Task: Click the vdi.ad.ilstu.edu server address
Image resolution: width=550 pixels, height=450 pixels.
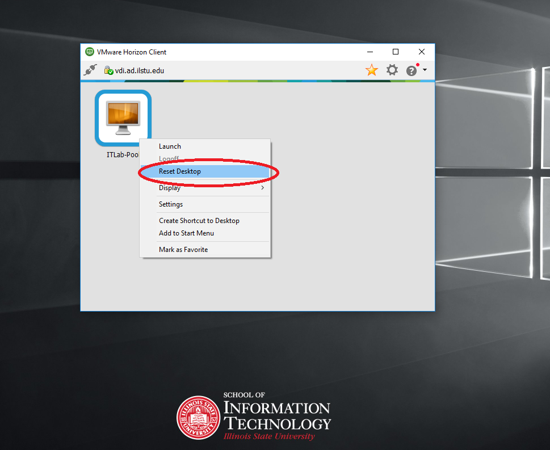Action: tap(140, 70)
